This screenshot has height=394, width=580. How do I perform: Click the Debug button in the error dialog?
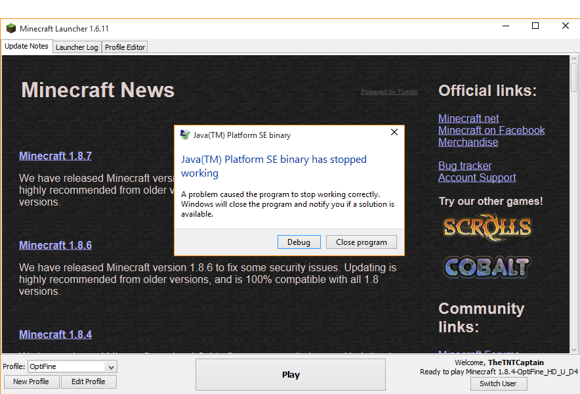click(x=299, y=242)
